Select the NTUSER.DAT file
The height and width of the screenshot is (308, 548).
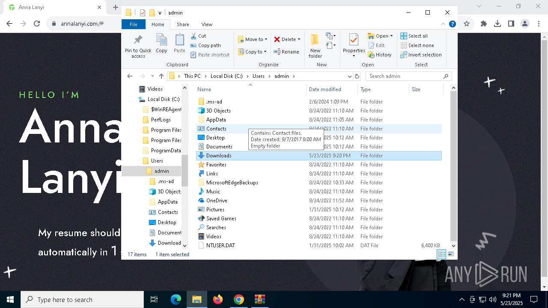click(319, 246)
